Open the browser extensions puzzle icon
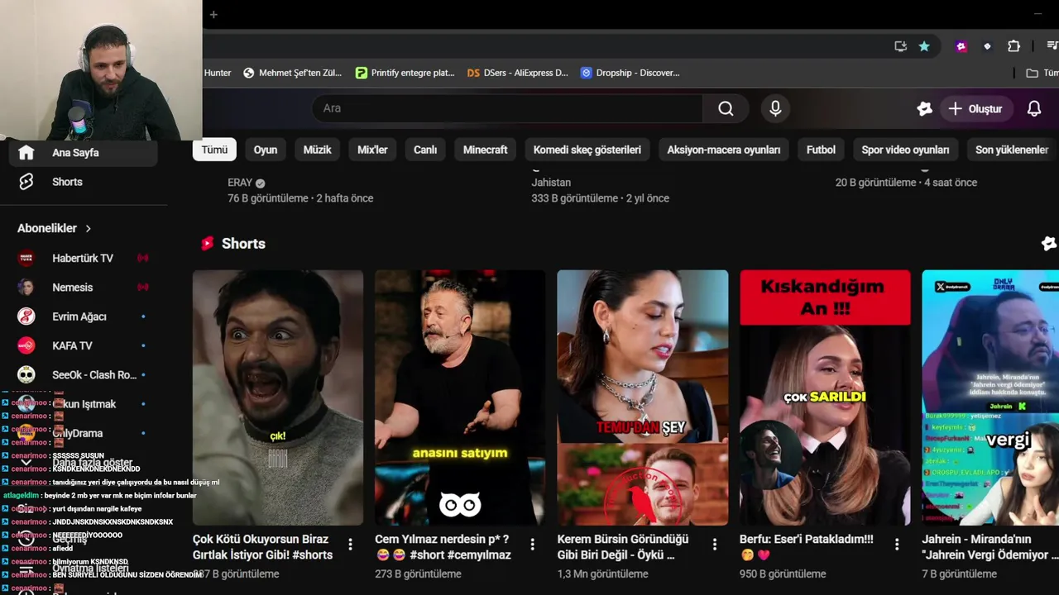The width and height of the screenshot is (1059, 595). (x=1013, y=46)
